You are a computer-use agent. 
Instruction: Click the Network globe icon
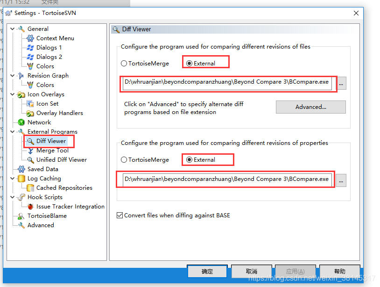coord(21,122)
